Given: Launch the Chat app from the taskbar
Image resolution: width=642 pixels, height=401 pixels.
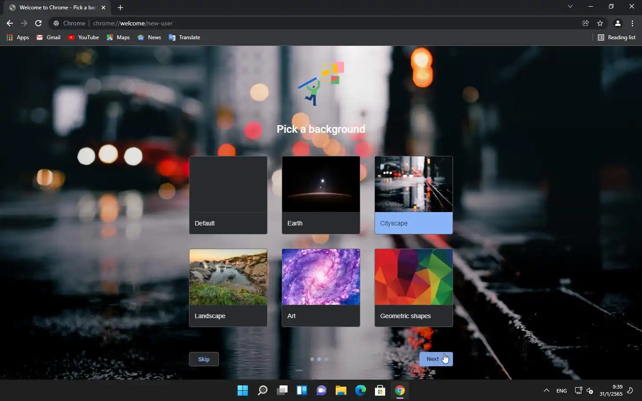Looking at the screenshot, I should click(321, 391).
